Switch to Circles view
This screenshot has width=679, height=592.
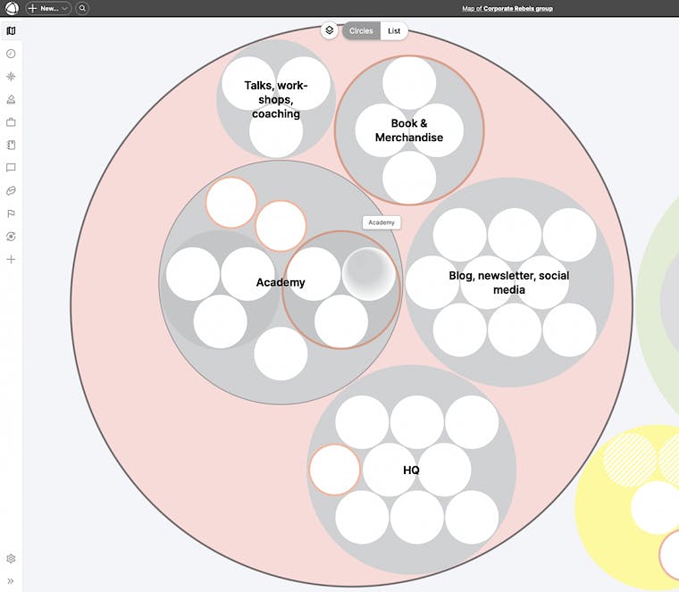(x=361, y=30)
